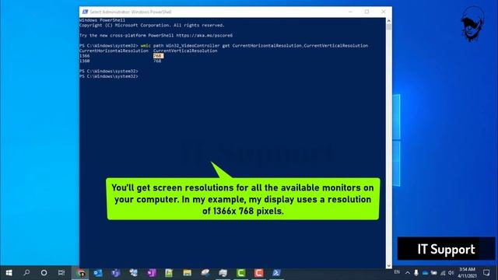Image resolution: width=498 pixels, height=280 pixels.
Task: Click the 1366 horizontal resolution value
Action: [85, 56]
